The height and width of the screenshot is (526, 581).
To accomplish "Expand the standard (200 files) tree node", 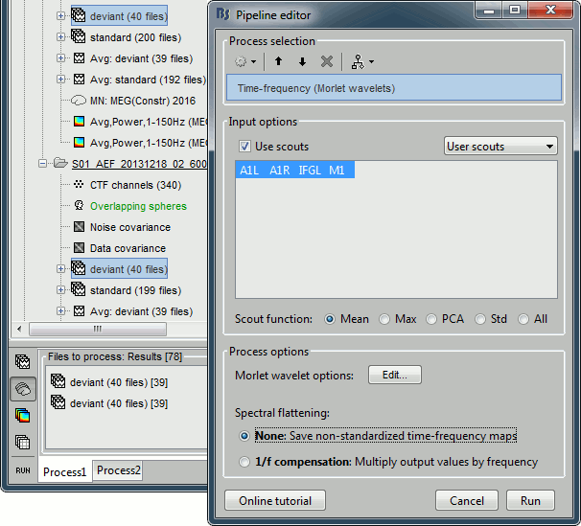I will pyautogui.click(x=61, y=37).
